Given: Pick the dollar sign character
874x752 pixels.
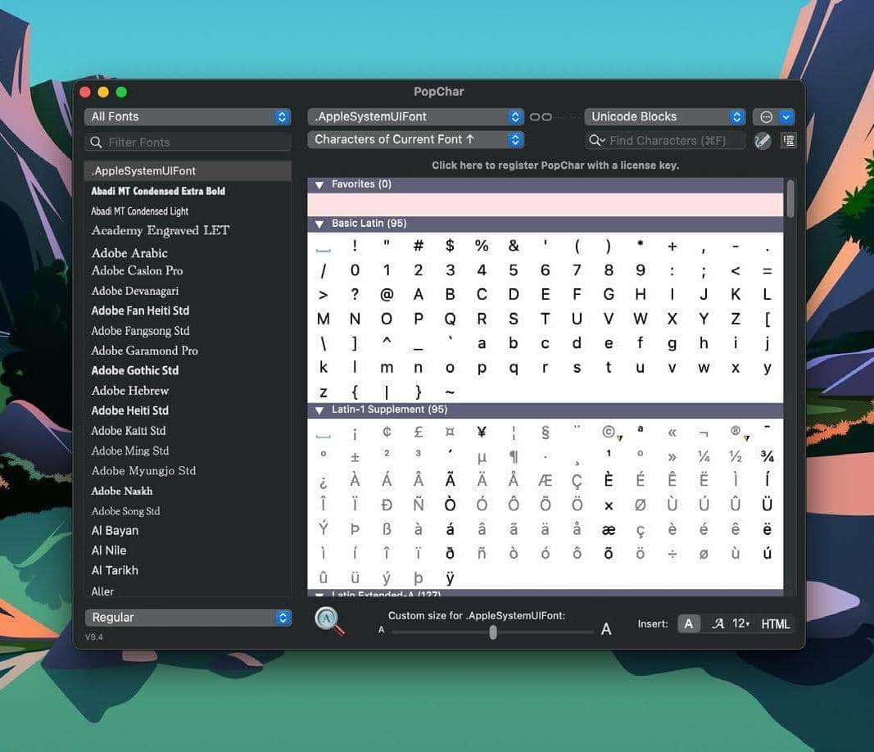Looking at the screenshot, I should coord(450,245).
